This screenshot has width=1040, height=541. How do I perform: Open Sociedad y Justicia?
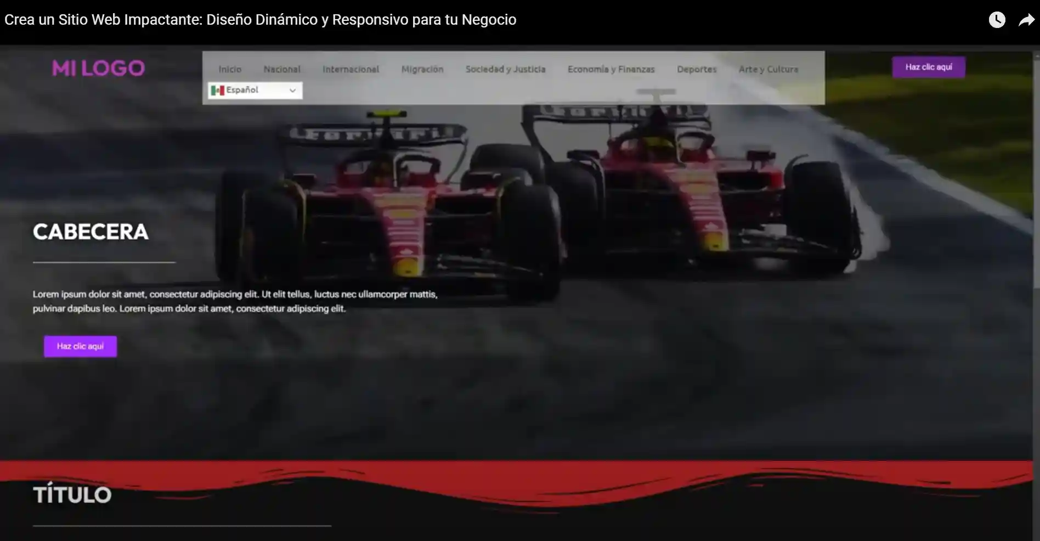(505, 69)
